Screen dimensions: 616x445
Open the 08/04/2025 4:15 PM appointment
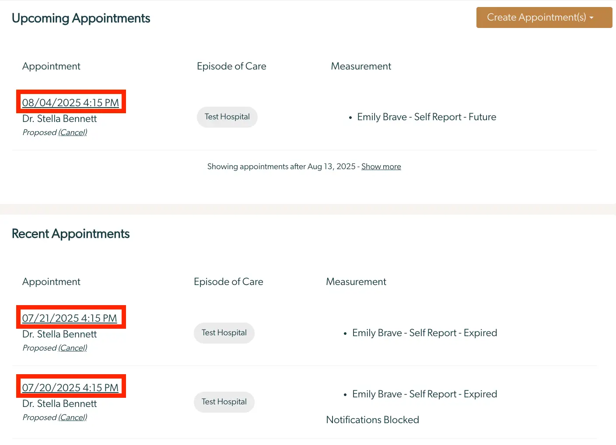70,103
